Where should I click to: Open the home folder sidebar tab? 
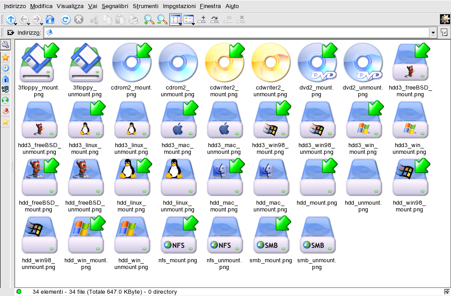[x=5, y=79]
